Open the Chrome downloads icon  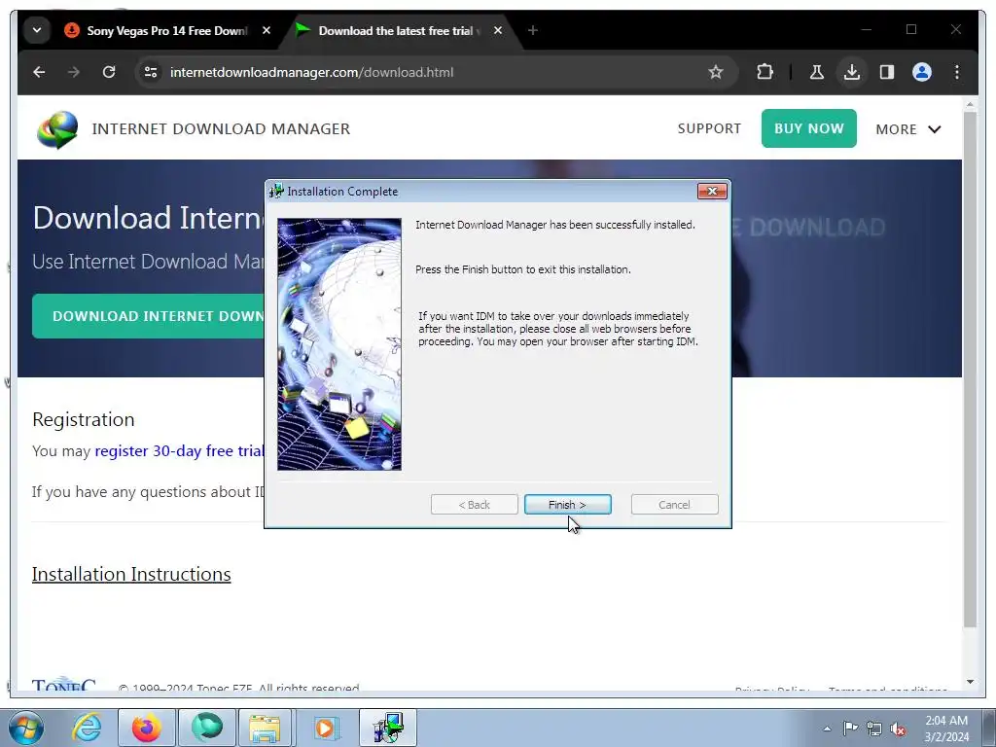[852, 72]
